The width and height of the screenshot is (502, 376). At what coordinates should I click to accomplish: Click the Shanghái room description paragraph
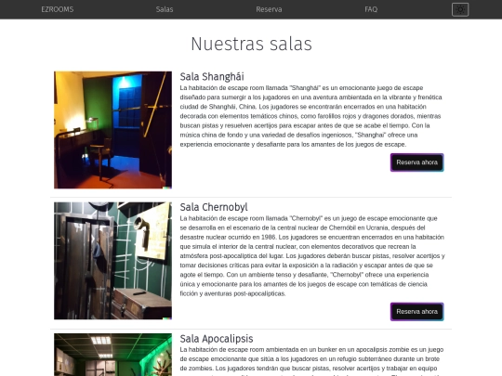[x=311, y=116]
